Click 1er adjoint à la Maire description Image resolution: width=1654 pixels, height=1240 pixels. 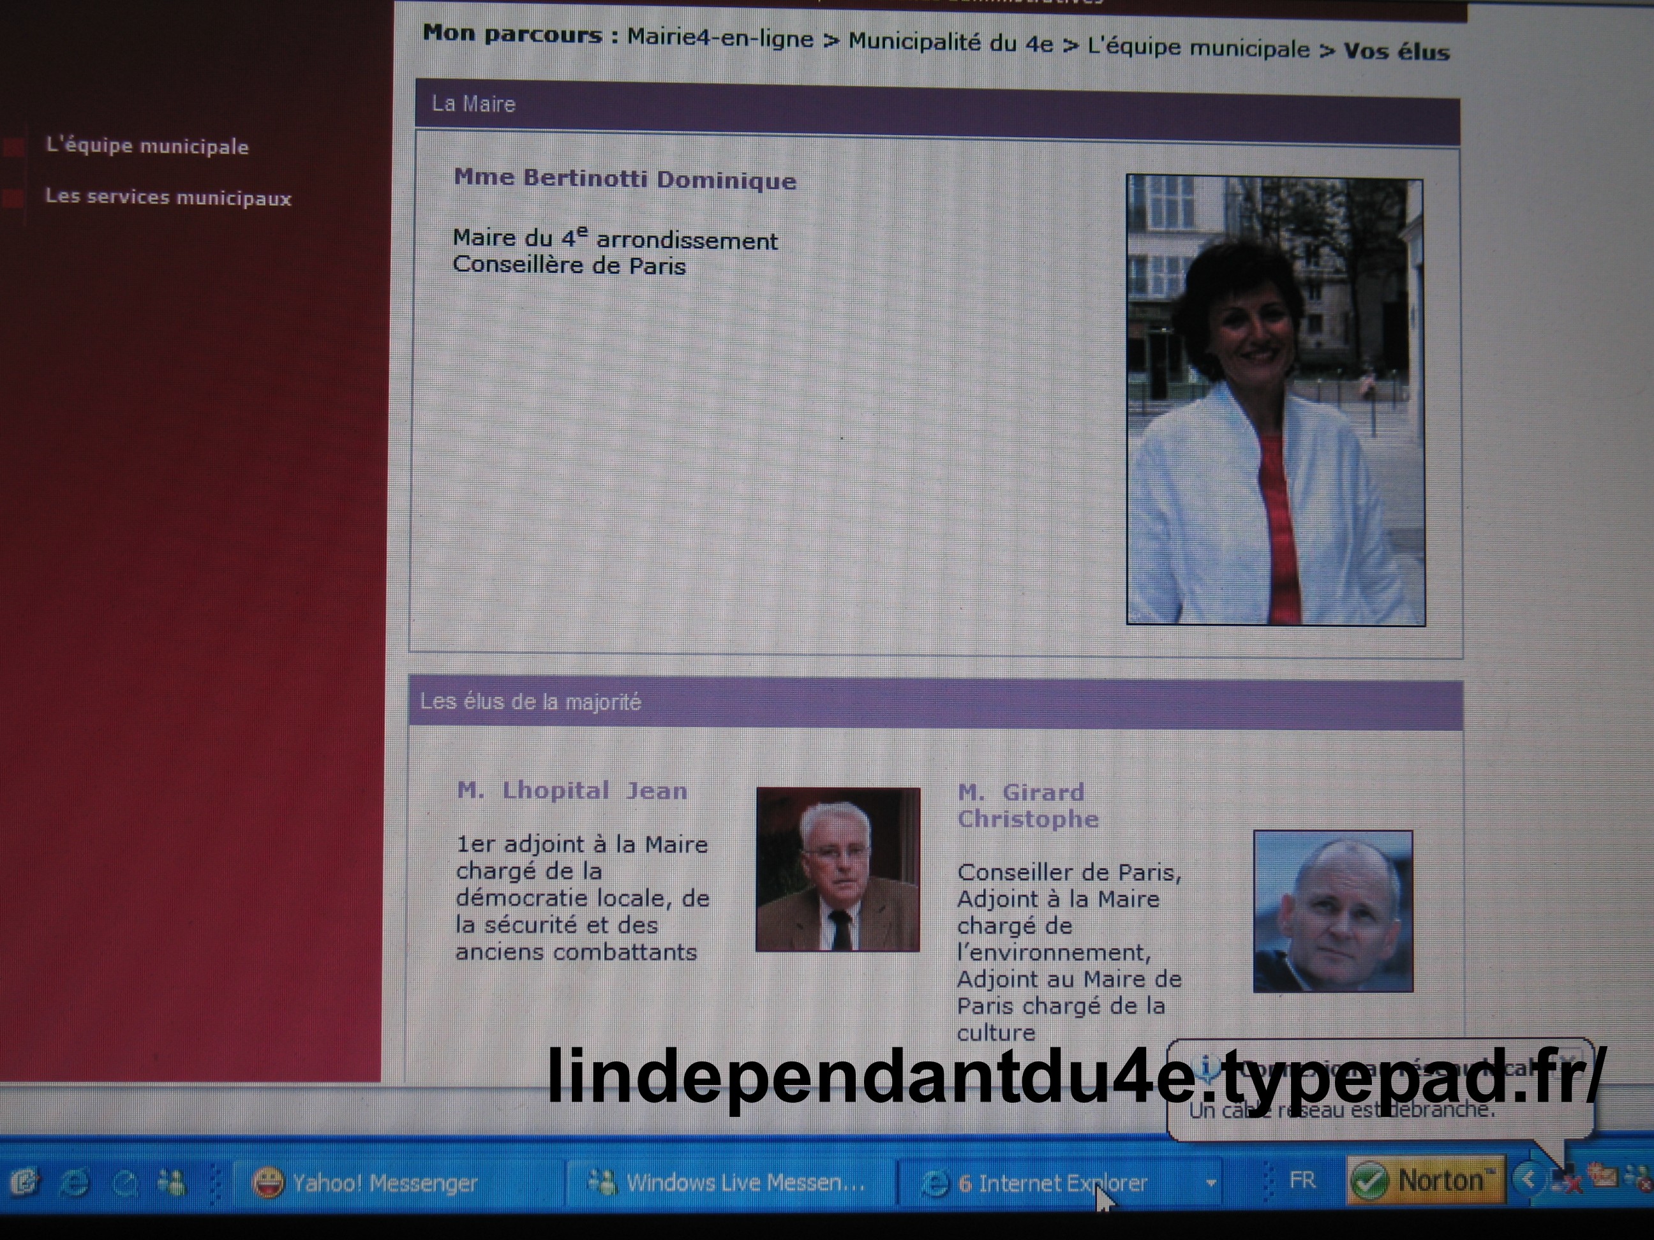pyautogui.click(x=583, y=897)
